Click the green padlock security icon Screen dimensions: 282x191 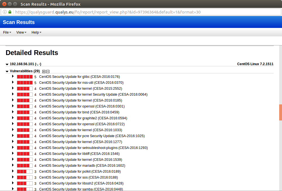pos(10,12)
